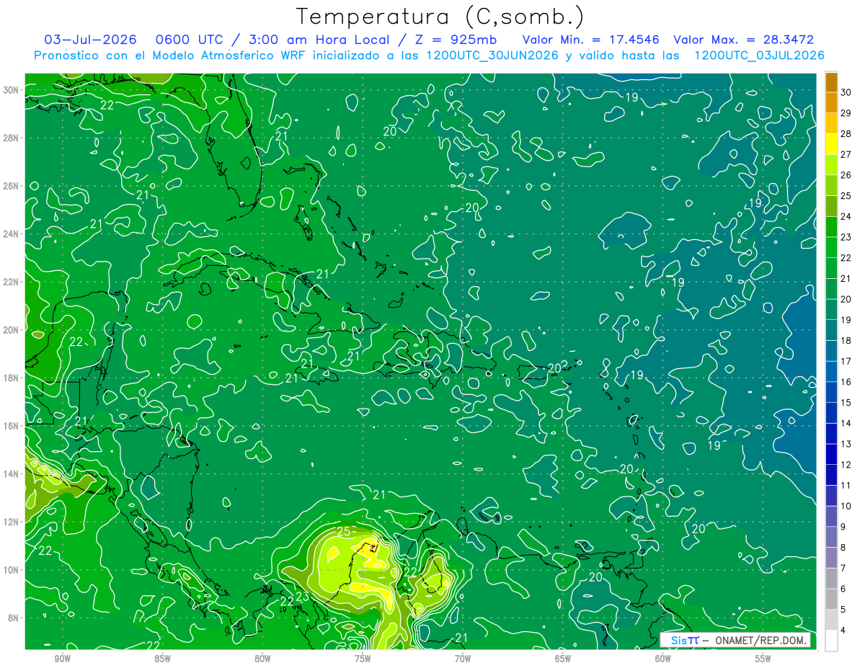The height and width of the screenshot is (668, 865).
Task: Click the "22N" latitude axis label
Action: 12,282
